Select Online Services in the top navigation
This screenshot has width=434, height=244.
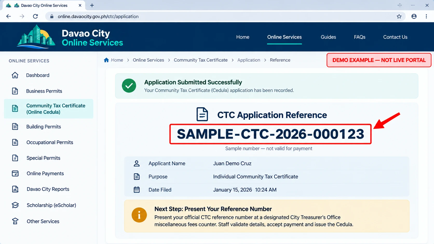pyautogui.click(x=284, y=37)
